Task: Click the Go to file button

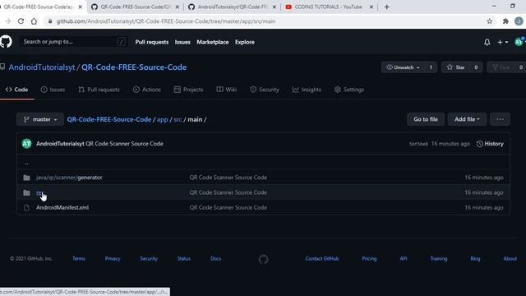Action: (426, 119)
